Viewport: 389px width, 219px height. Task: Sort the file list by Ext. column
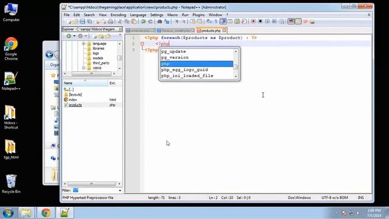pos(115,83)
